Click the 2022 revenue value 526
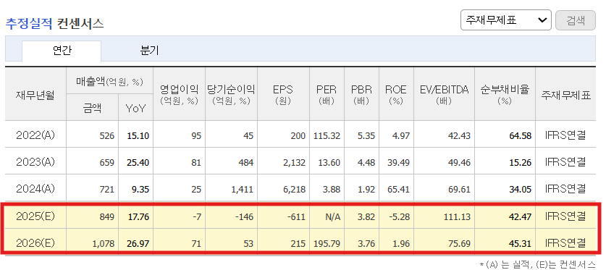Screen dimensions: 606x270 (x=107, y=136)
